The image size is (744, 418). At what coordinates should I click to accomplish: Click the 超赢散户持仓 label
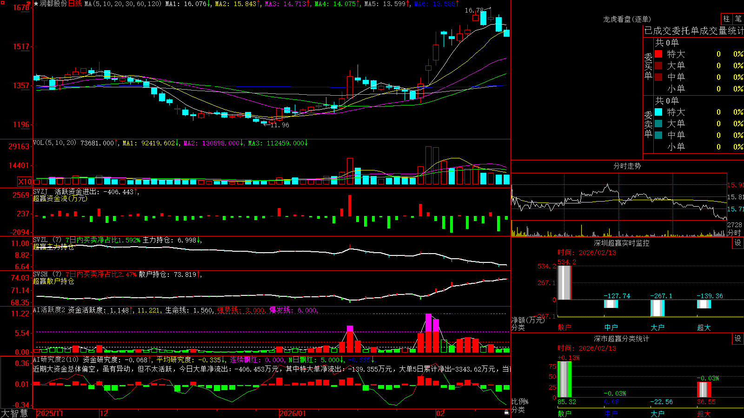[x=53, y=281]
